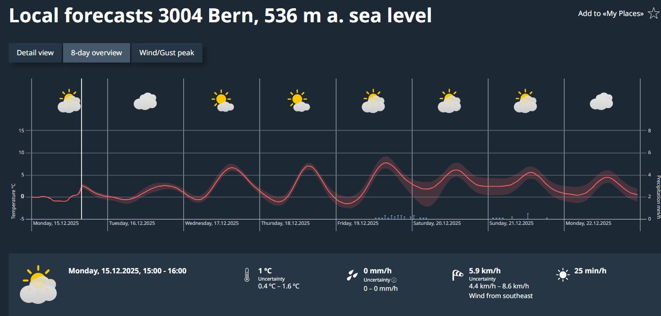
Task: Click the large weather icon in the summary panel
Action: click(x=38, y=284)
